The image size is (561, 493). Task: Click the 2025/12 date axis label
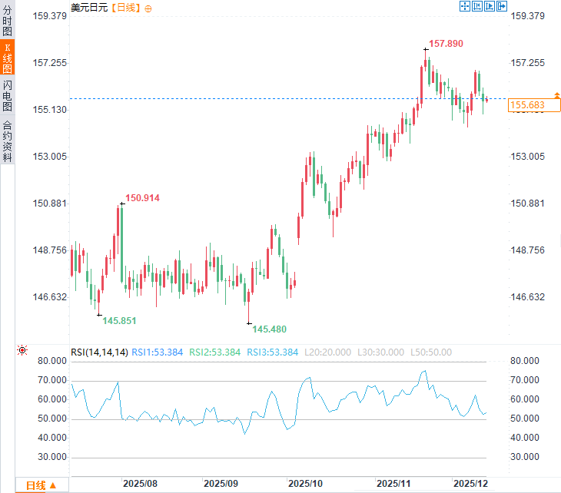470,483
